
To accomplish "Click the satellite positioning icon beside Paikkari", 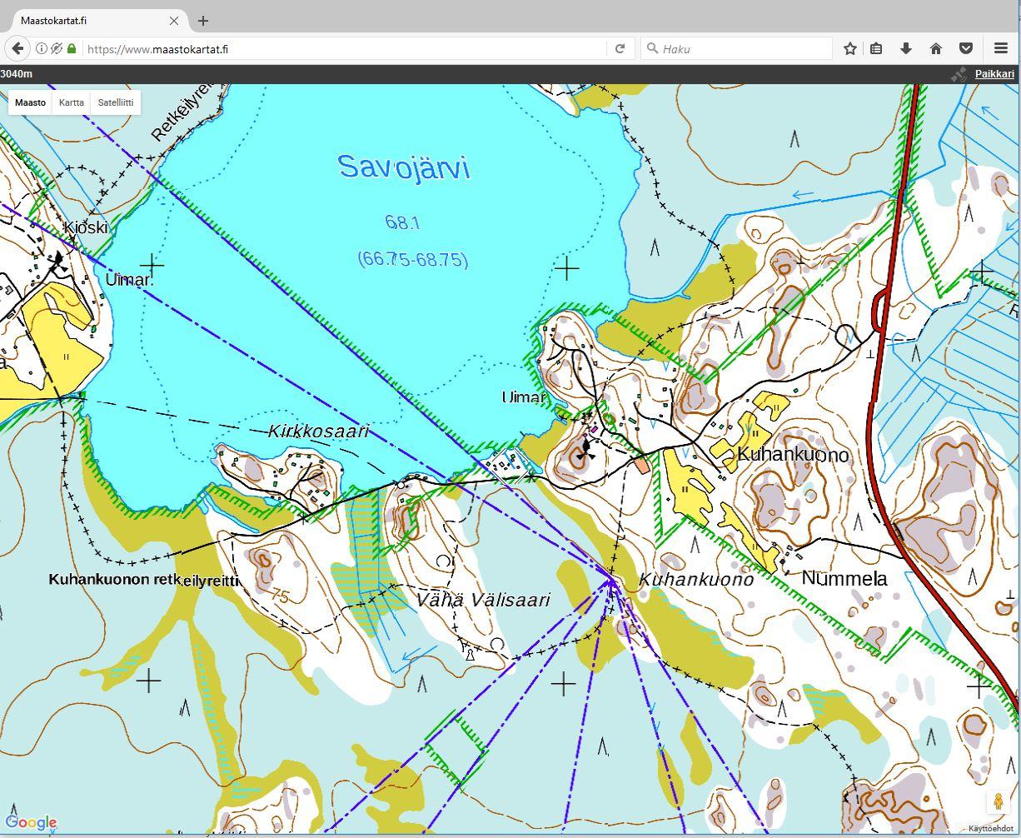I will [x=959, y=74].
